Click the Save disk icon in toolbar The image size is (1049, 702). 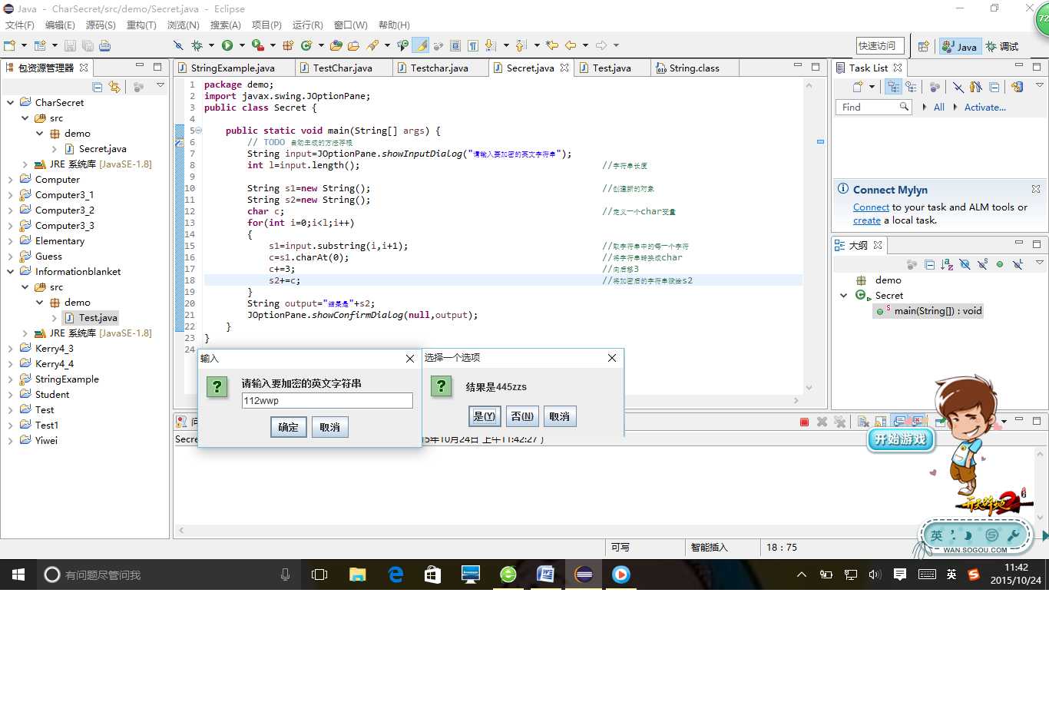[x=70, y=46]
